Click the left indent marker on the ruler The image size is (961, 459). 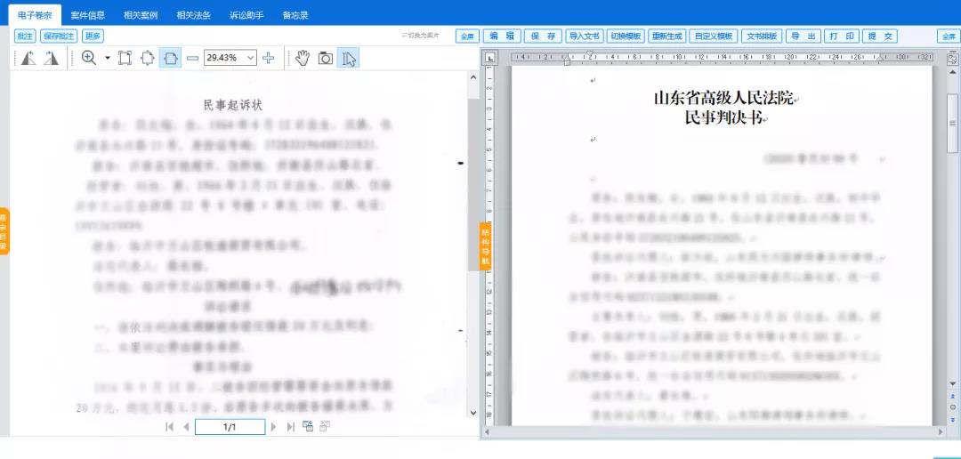pyautogui.click(x=568, y=62)
